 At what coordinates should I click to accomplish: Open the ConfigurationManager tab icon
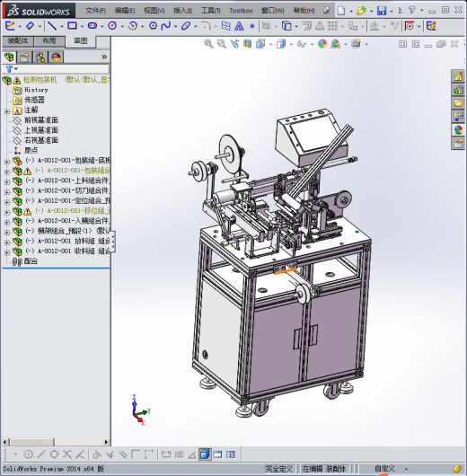coord(40,57)
